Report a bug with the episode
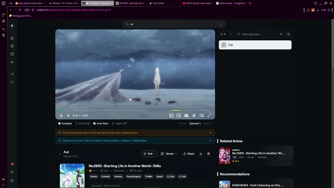 click(208, 154)
